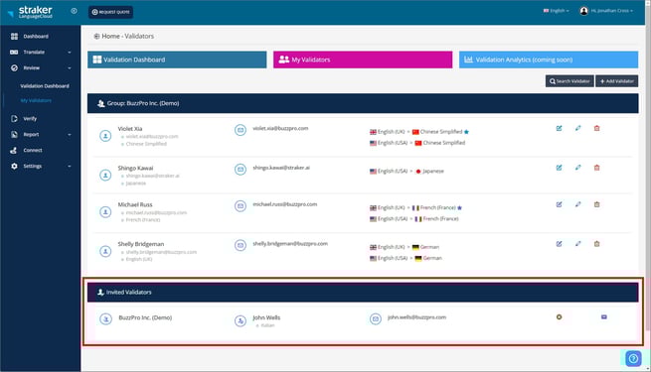Click Violet Xia's profile avatar icon
This screenshot has width=651, height=372.
(x=105, y=136)
